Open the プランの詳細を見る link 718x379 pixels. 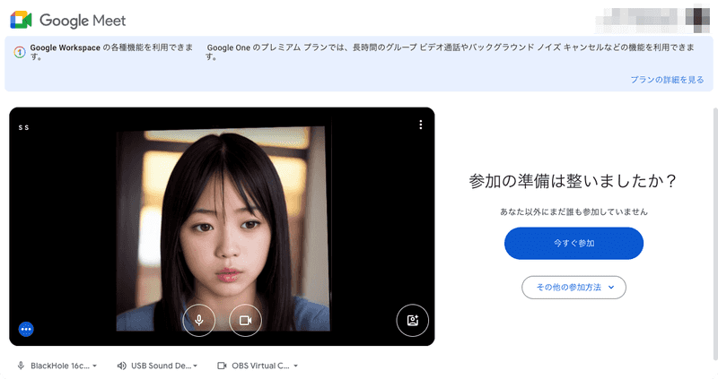667,80
